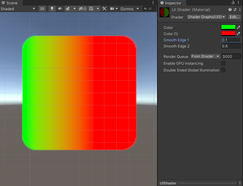This screenshot has width=243, height=186.
Task: Toggle scene effects layers icon
Action: [68, 9]
